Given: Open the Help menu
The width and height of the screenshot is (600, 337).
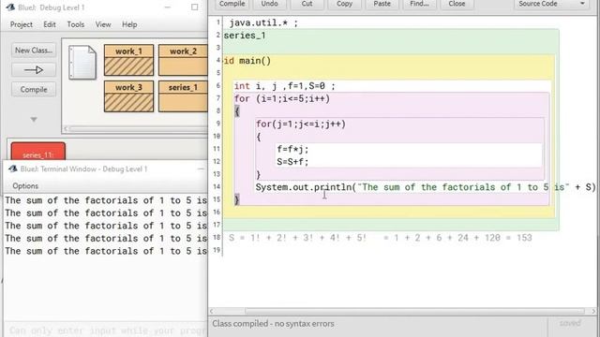Looking at the screenshot, I should point(129,24).
